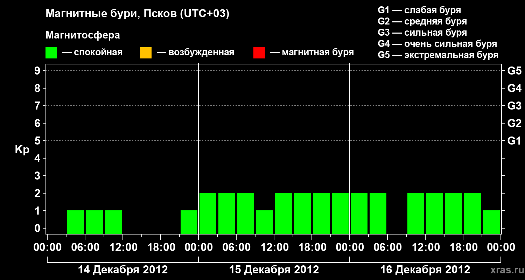Image resolution: width=525 pixels, height=280 pixels.
Task: Click the '— возбужденная' legend text
Action: point(196,52)
